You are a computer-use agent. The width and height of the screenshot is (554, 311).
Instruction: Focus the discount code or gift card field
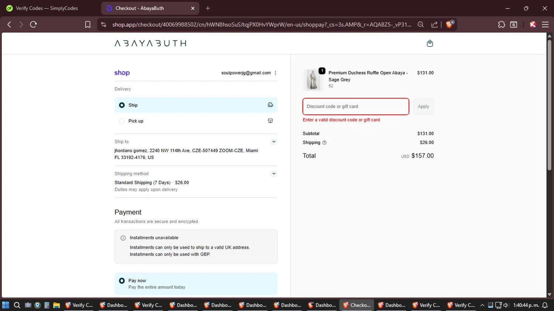click(356, 107)
